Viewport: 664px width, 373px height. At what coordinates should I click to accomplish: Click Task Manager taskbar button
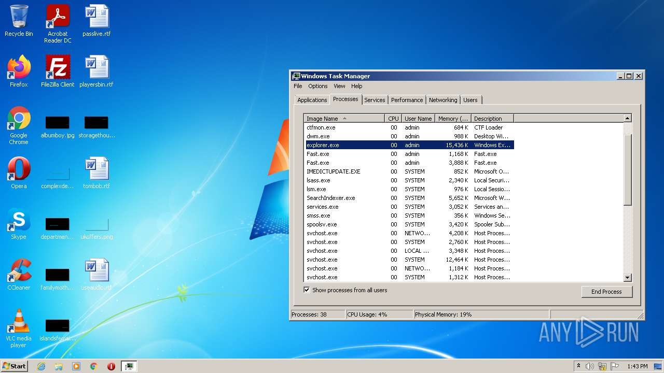point(129,366)
